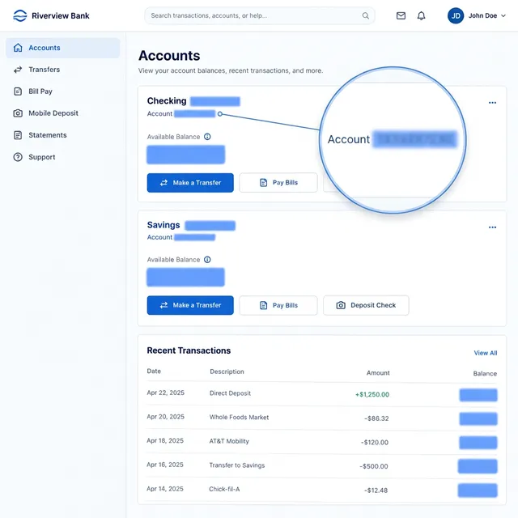
Task: Click the -$86.32 amount
Action: (x=376, y=418)
